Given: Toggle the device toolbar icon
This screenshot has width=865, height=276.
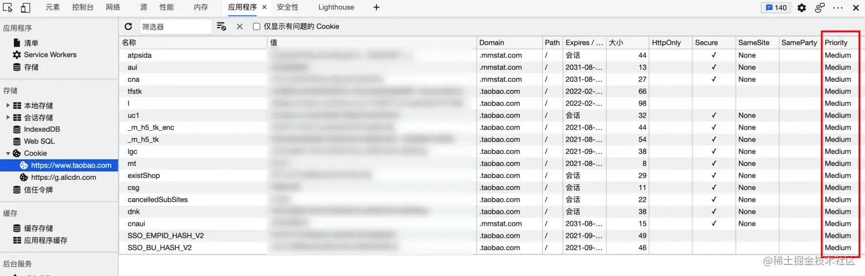Looking at the screenshot, I should 25,7.
